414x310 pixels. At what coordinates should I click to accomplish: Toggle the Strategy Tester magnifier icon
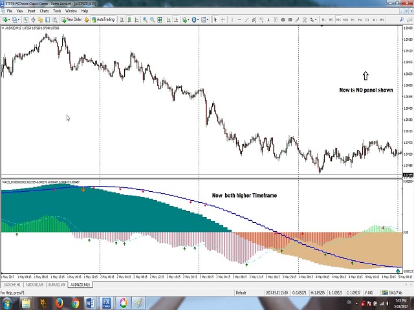click(54, 19)
